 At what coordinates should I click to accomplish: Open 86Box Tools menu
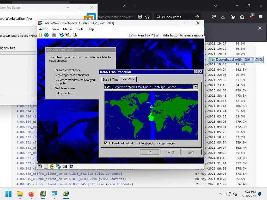tap(80, 29)
